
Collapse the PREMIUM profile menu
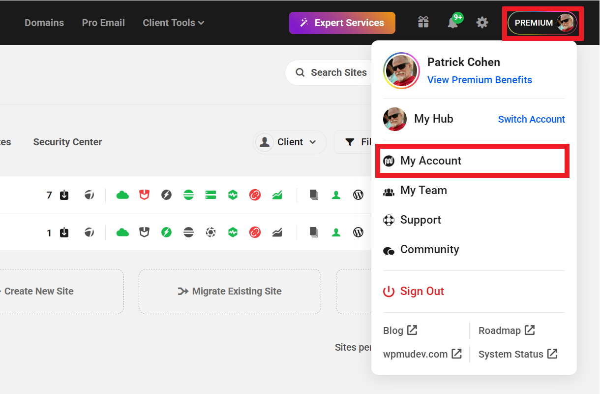click(x=542, y=23)
